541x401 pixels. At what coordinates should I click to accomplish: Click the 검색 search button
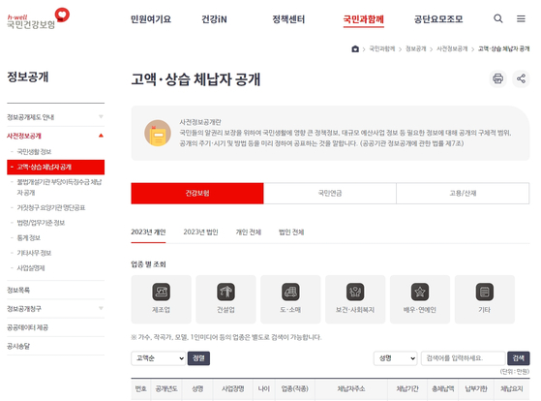pyautogui.click(x=518, y=358)
